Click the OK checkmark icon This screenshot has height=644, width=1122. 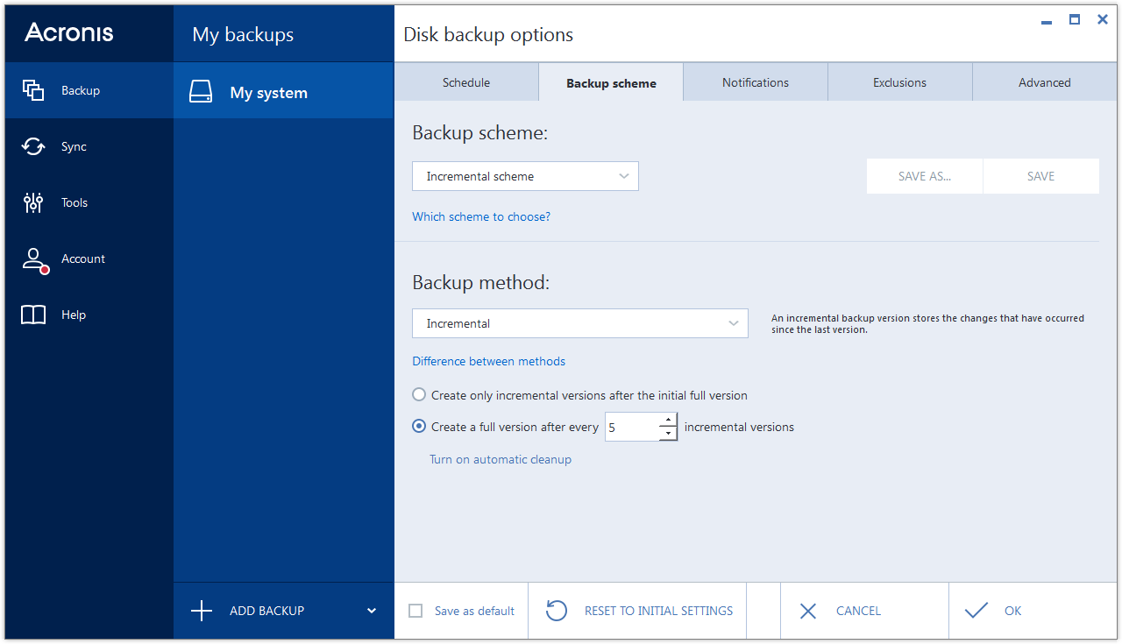976,611
